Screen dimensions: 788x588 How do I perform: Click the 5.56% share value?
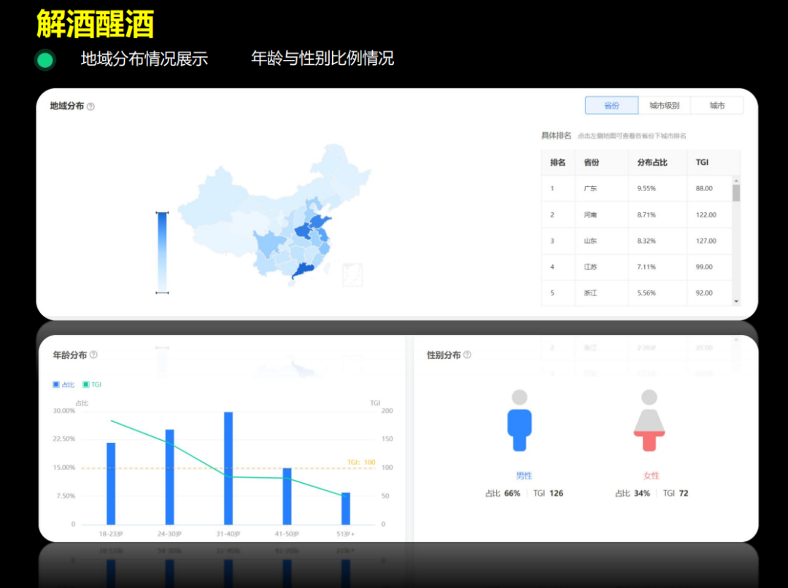tap(646, 293)
